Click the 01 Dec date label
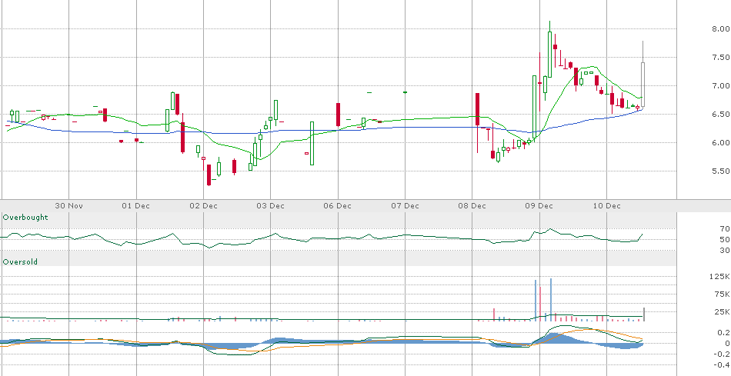Viewport: 731px width, 376px height. coord(135,206)
